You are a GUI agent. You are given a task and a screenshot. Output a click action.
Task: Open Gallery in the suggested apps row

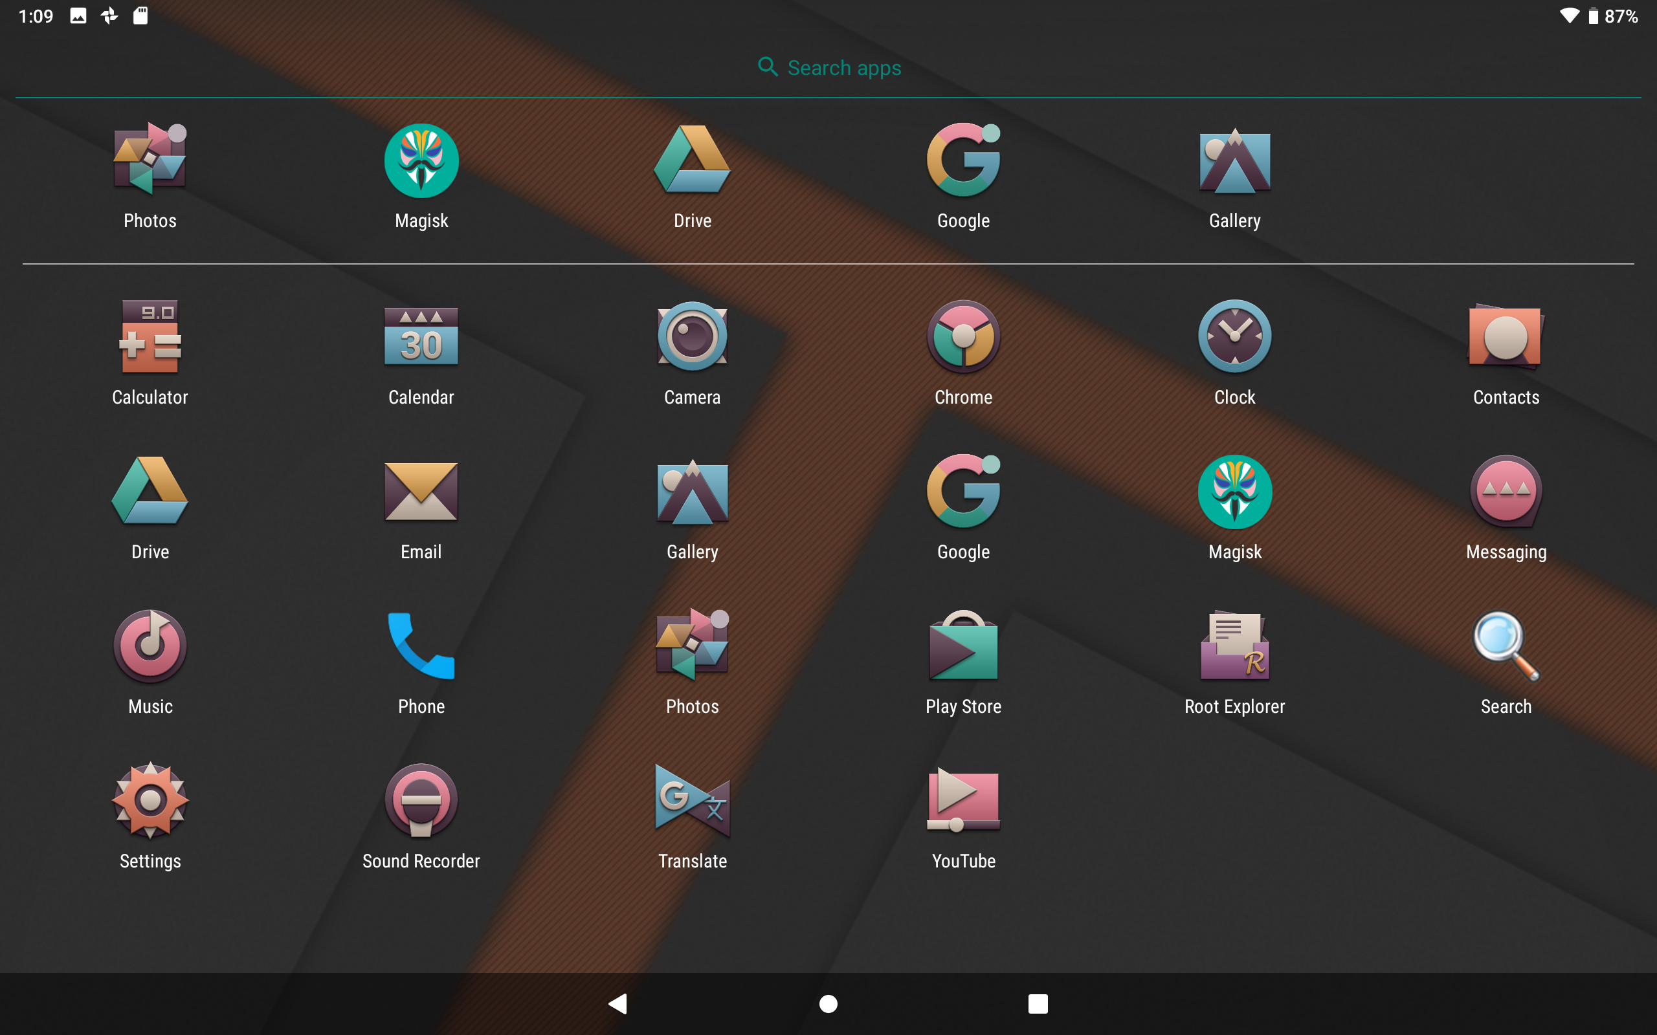1234,161
